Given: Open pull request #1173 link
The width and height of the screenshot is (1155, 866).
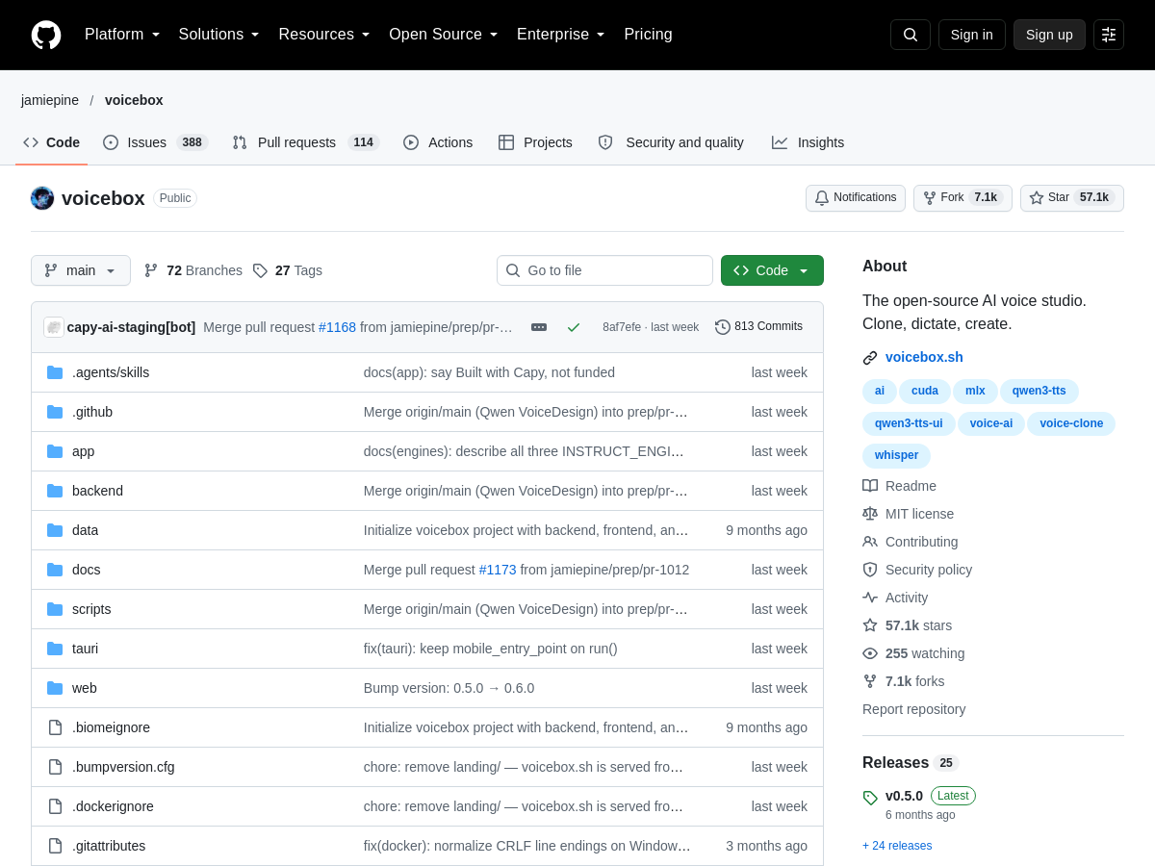Looking at the screenshot, I should click(x=498, y=570).
